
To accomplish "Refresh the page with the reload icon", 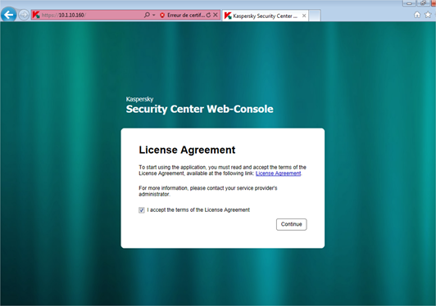I will (x=208, y=15).
